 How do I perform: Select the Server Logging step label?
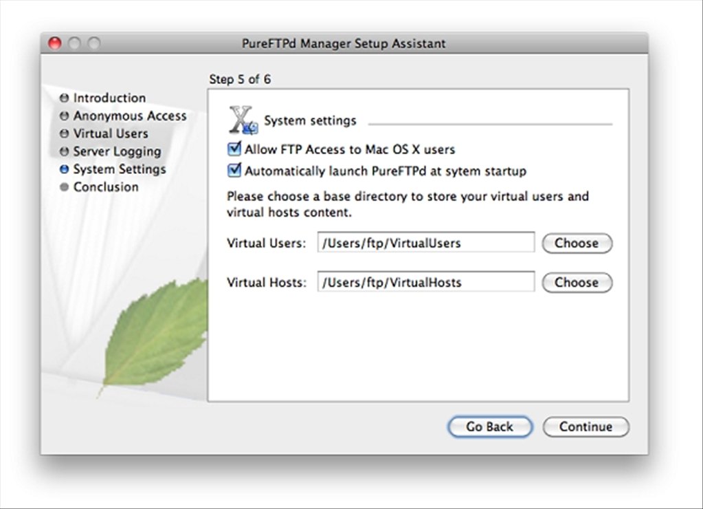[x=117, y=151]
